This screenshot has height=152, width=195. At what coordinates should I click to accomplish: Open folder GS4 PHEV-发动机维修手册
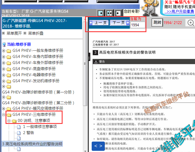point(36,81)
